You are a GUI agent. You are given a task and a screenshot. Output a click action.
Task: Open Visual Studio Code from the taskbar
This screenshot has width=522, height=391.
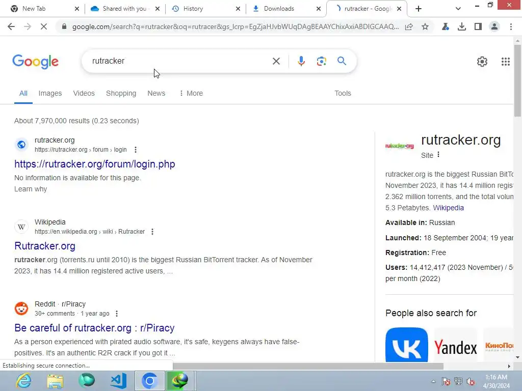(118, 381)
